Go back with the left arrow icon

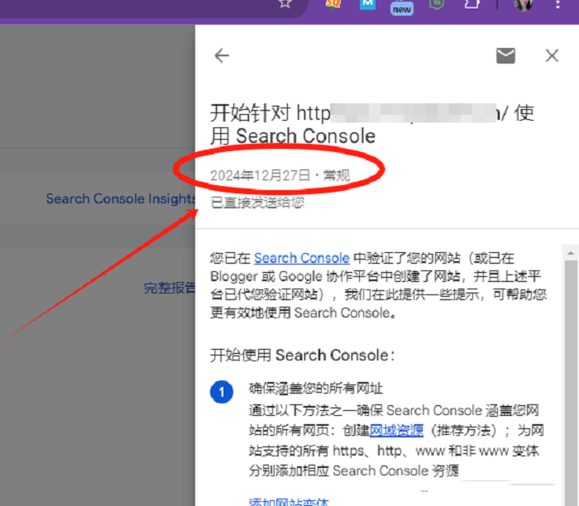tap(222, 55)
